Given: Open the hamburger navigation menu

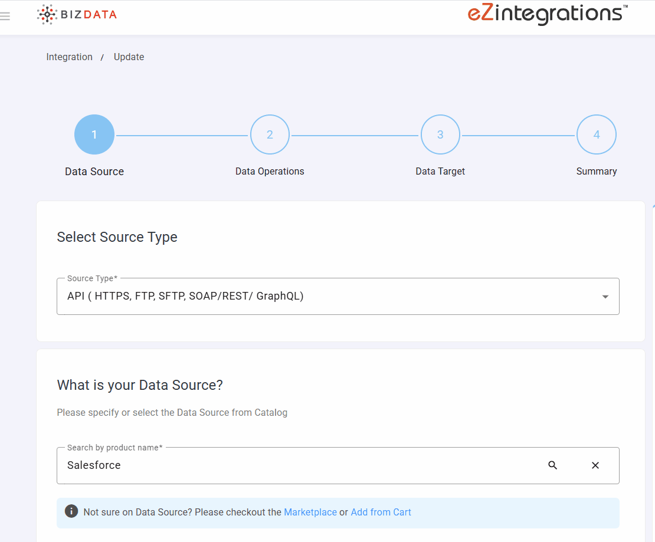Looking at the screenshot, I should (5, 16).
